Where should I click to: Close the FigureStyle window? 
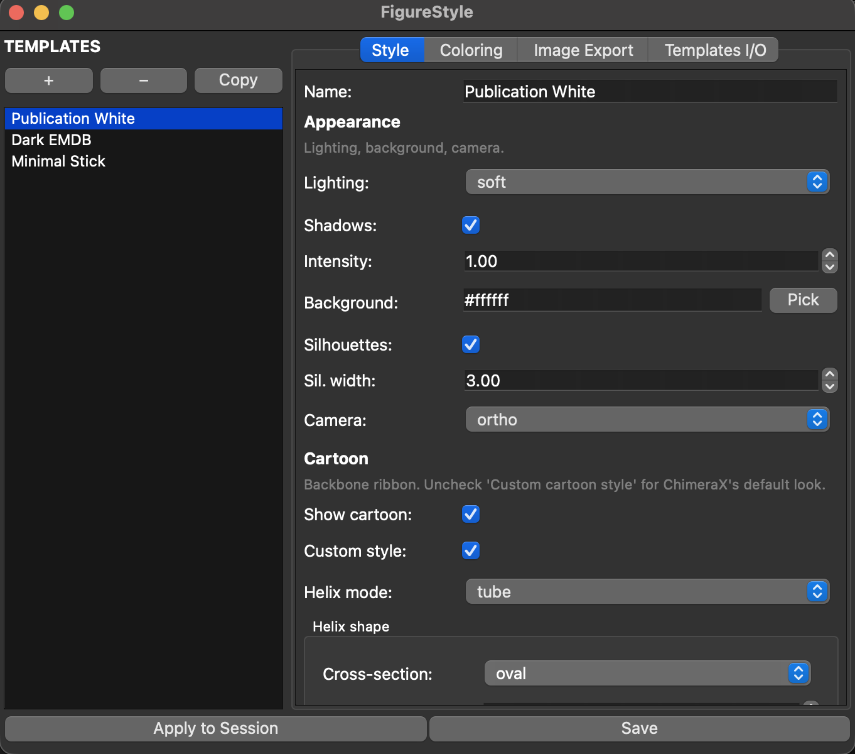point(16,13)
